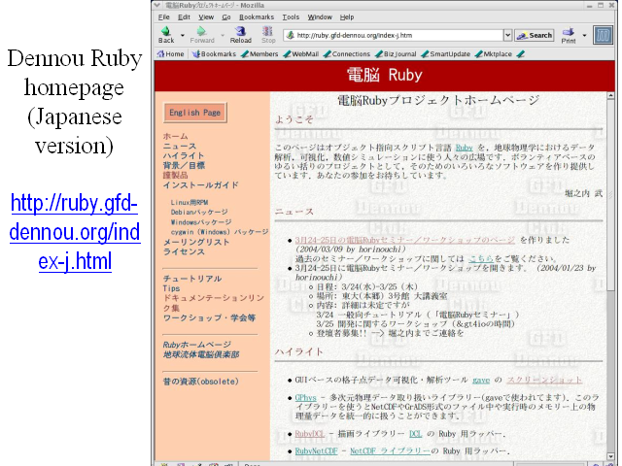622x466 pixels.
Task: Go to ホーム in the sidebar
Action: pyautogui.click(x=175, y=136)
